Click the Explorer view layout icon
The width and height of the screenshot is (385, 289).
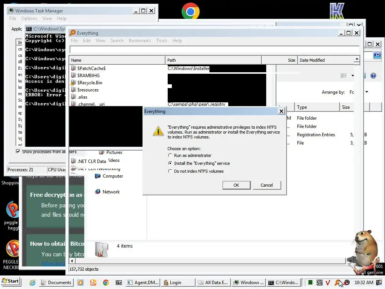[344, 75]
